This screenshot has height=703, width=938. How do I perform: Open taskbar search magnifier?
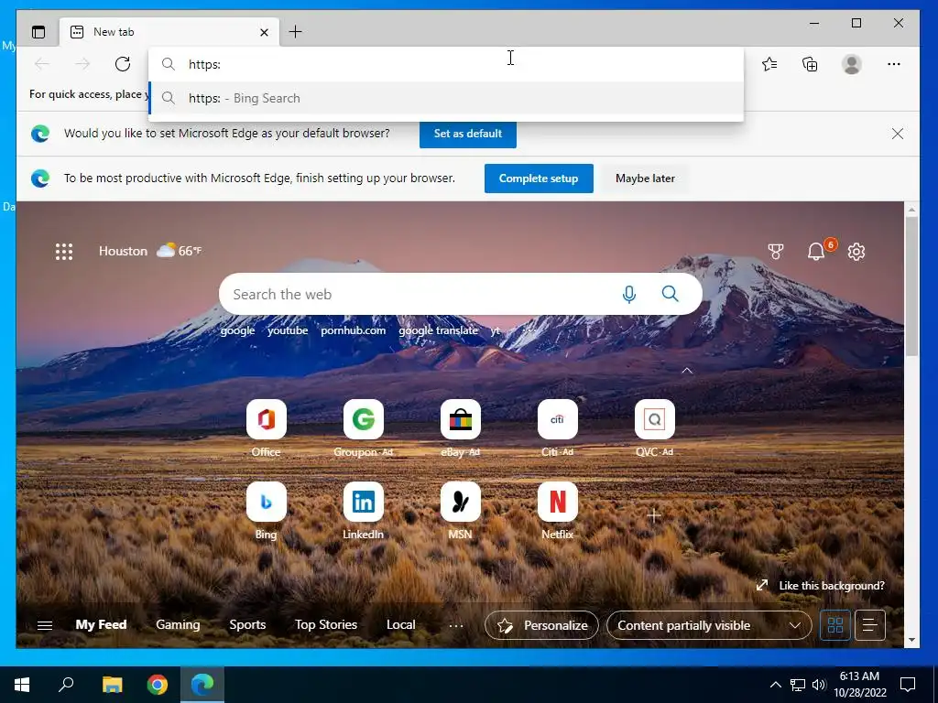(66, 685)
